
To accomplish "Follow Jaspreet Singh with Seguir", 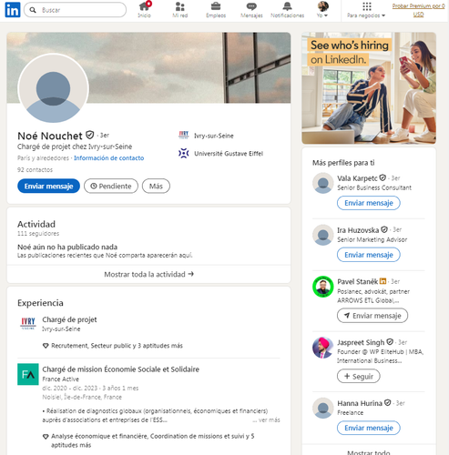I will click(358, 377).
